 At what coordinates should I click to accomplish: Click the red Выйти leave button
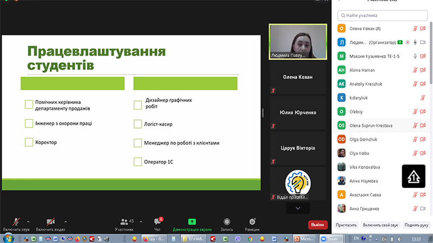click(x=318, y=225)
